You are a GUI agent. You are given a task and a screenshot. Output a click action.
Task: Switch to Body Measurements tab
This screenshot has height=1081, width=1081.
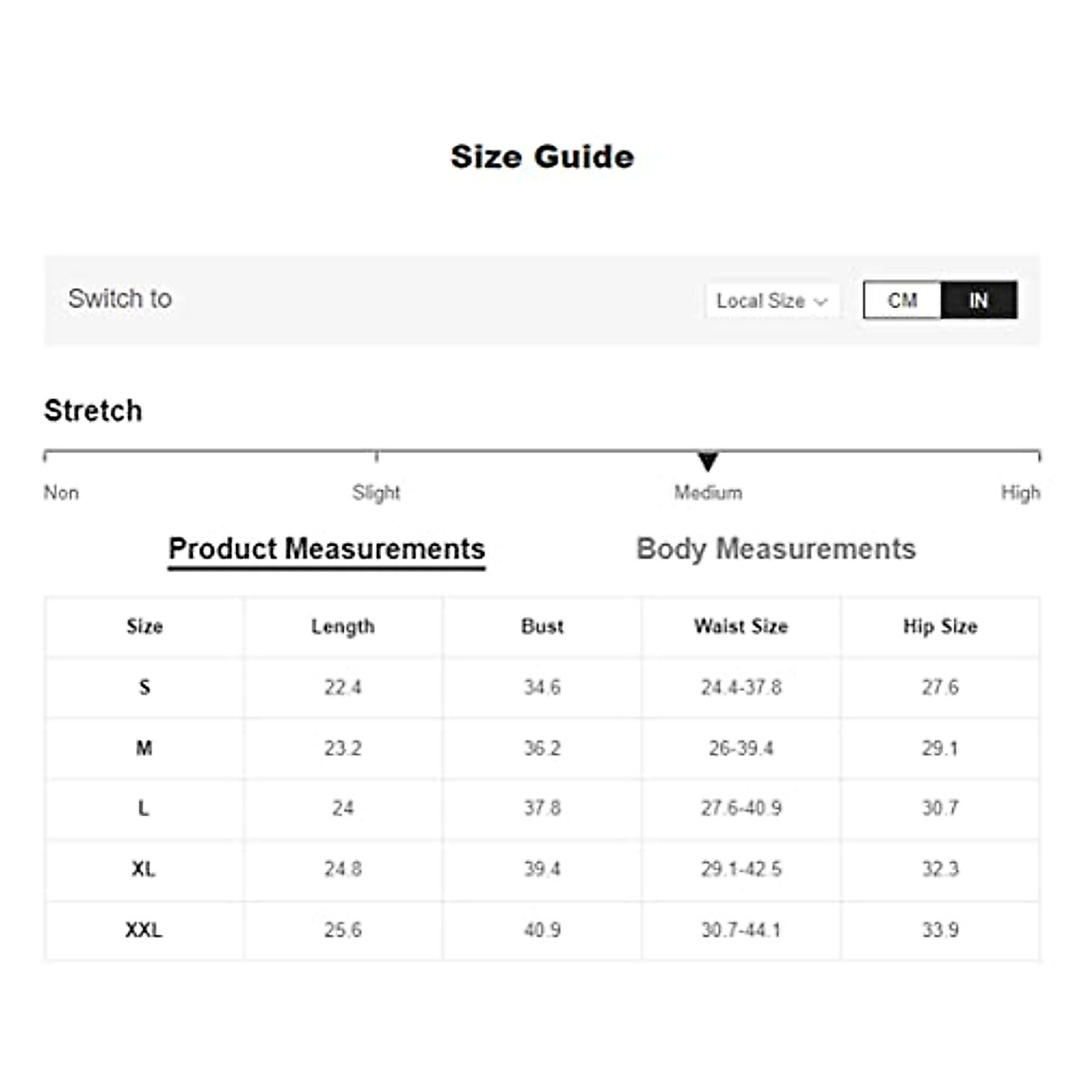[x=776, y=549]
